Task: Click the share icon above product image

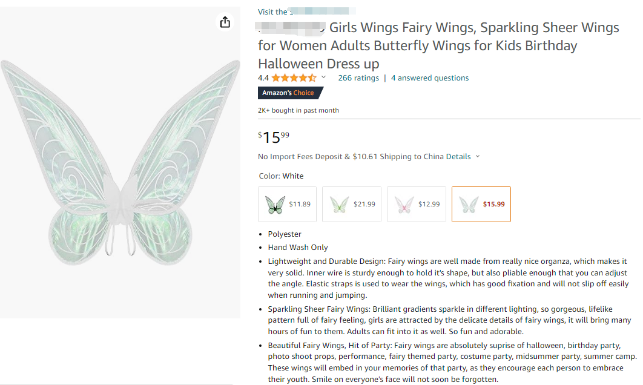Action: click(x=225, y=22)
